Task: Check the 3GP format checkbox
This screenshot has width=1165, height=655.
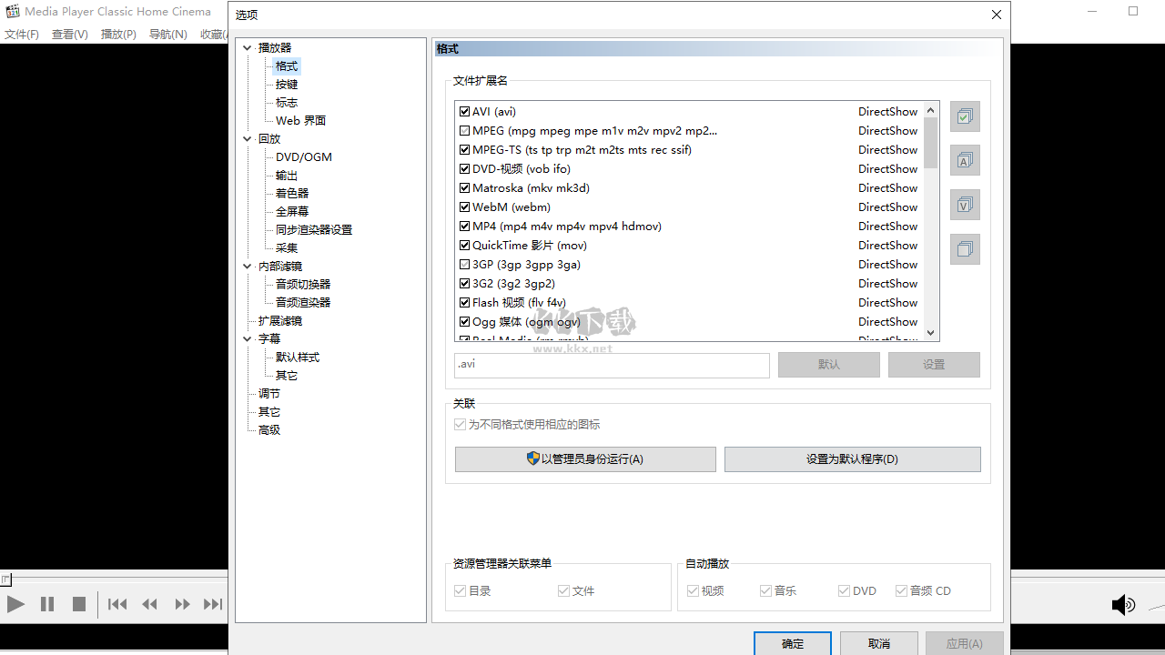Action: coord(464,264)
